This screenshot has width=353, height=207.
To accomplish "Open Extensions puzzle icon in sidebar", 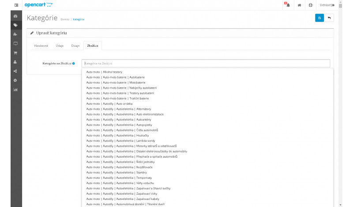I will coord(15,34).
